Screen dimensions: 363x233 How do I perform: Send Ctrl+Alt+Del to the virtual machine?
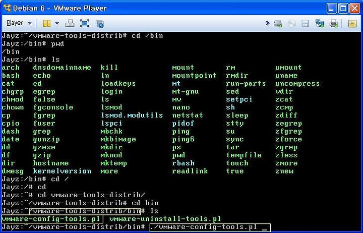70,23
